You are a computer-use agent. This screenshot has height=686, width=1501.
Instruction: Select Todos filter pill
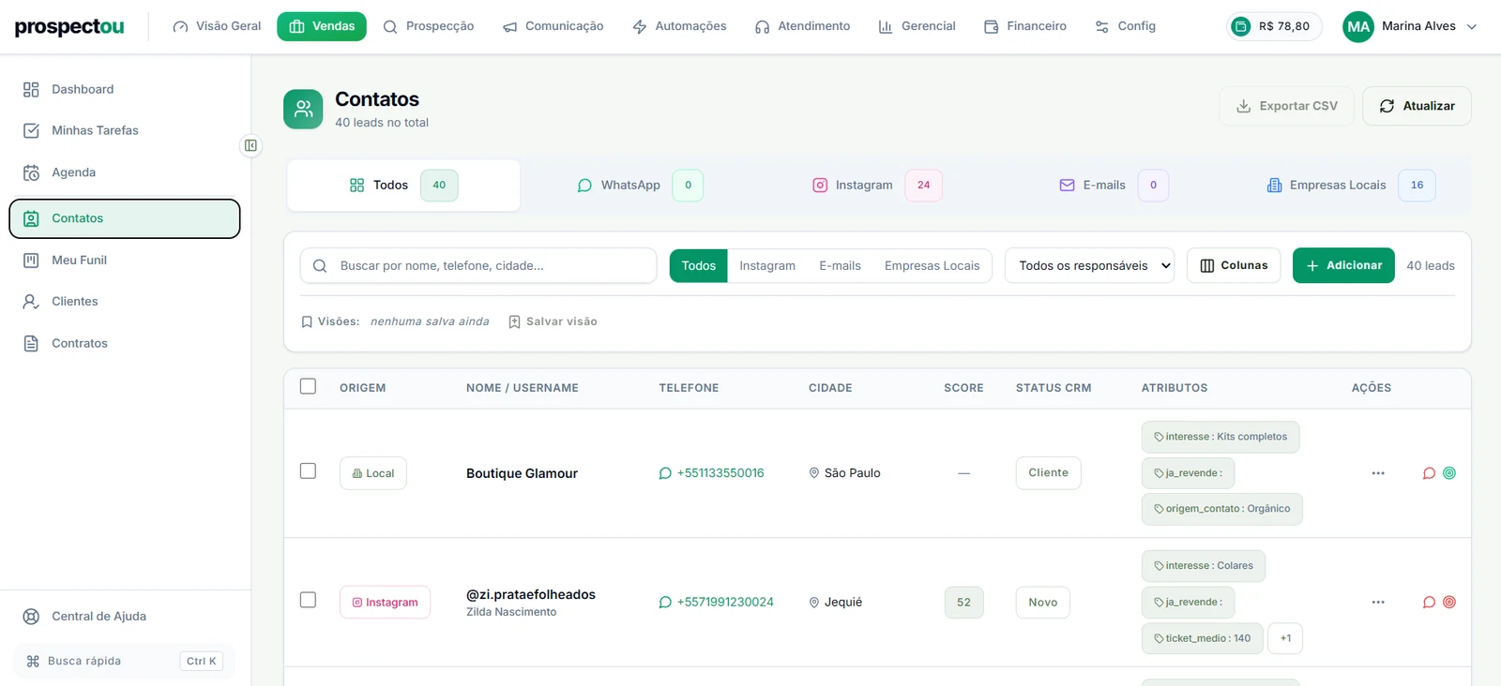[699, 265]
